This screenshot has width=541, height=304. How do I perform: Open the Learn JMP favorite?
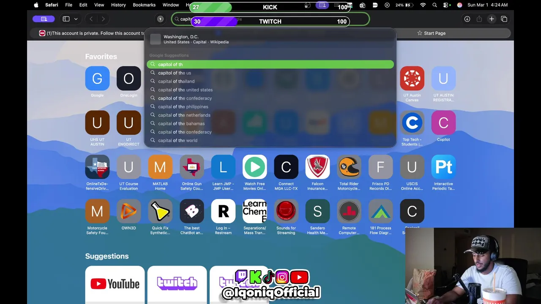pos(223,167)
